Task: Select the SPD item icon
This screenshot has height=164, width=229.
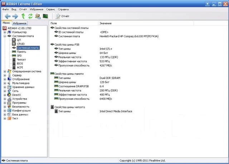Action: [x=14, y=55]
